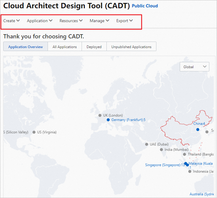Open the Application menu
This screenshot has height=198, width=217.
(40, 21)
